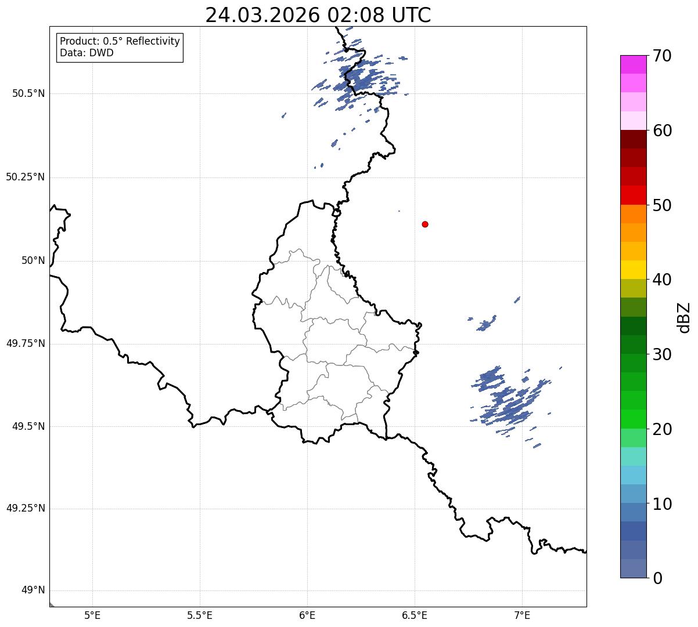Click the 5°E longitude label
Screen dimensions: 698x627
(92, 615)
